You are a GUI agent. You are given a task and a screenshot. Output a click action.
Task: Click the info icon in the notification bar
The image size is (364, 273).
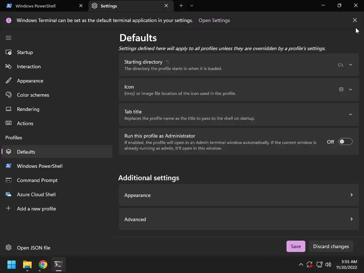pos(9,20)
